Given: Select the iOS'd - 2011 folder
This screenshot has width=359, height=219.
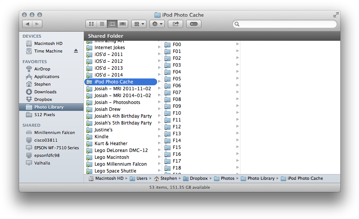Looking at the screenshot, I should [x=121, y=54].
